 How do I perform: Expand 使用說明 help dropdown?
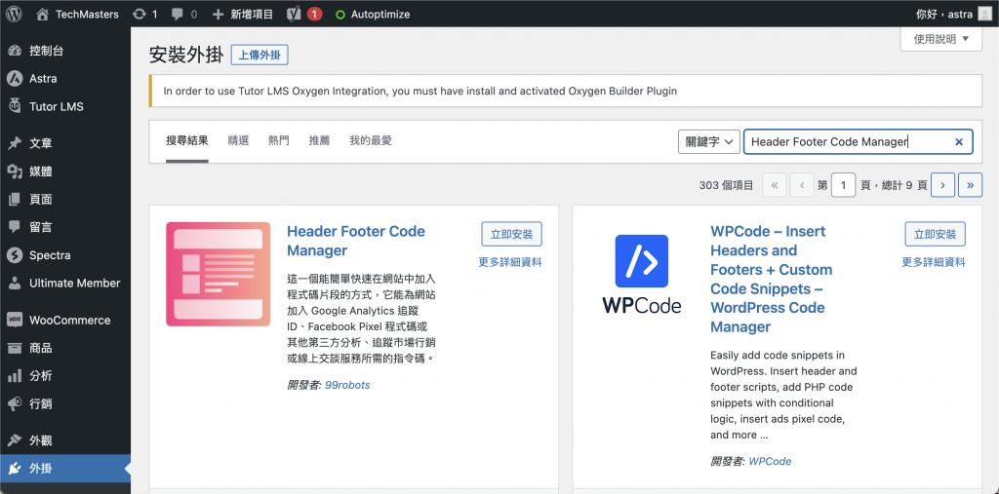click(x=941, y=40)
